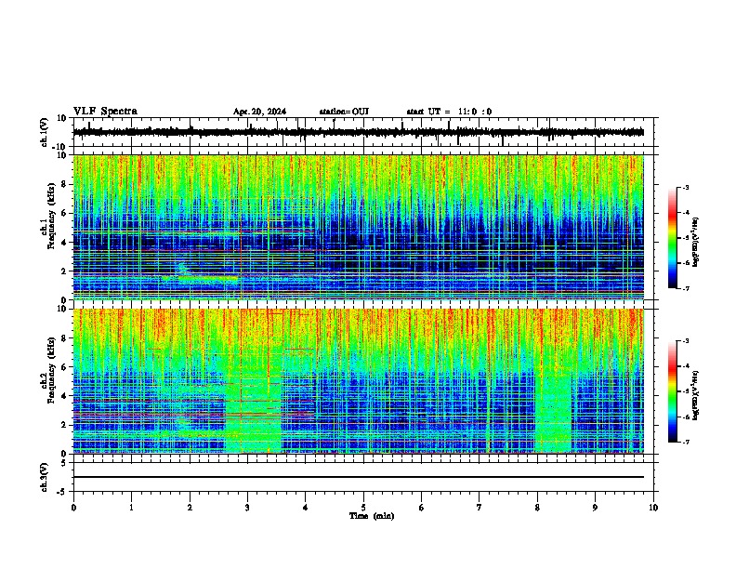Click the ch.1 frequency tick label "6"

(x=65, y=214)
